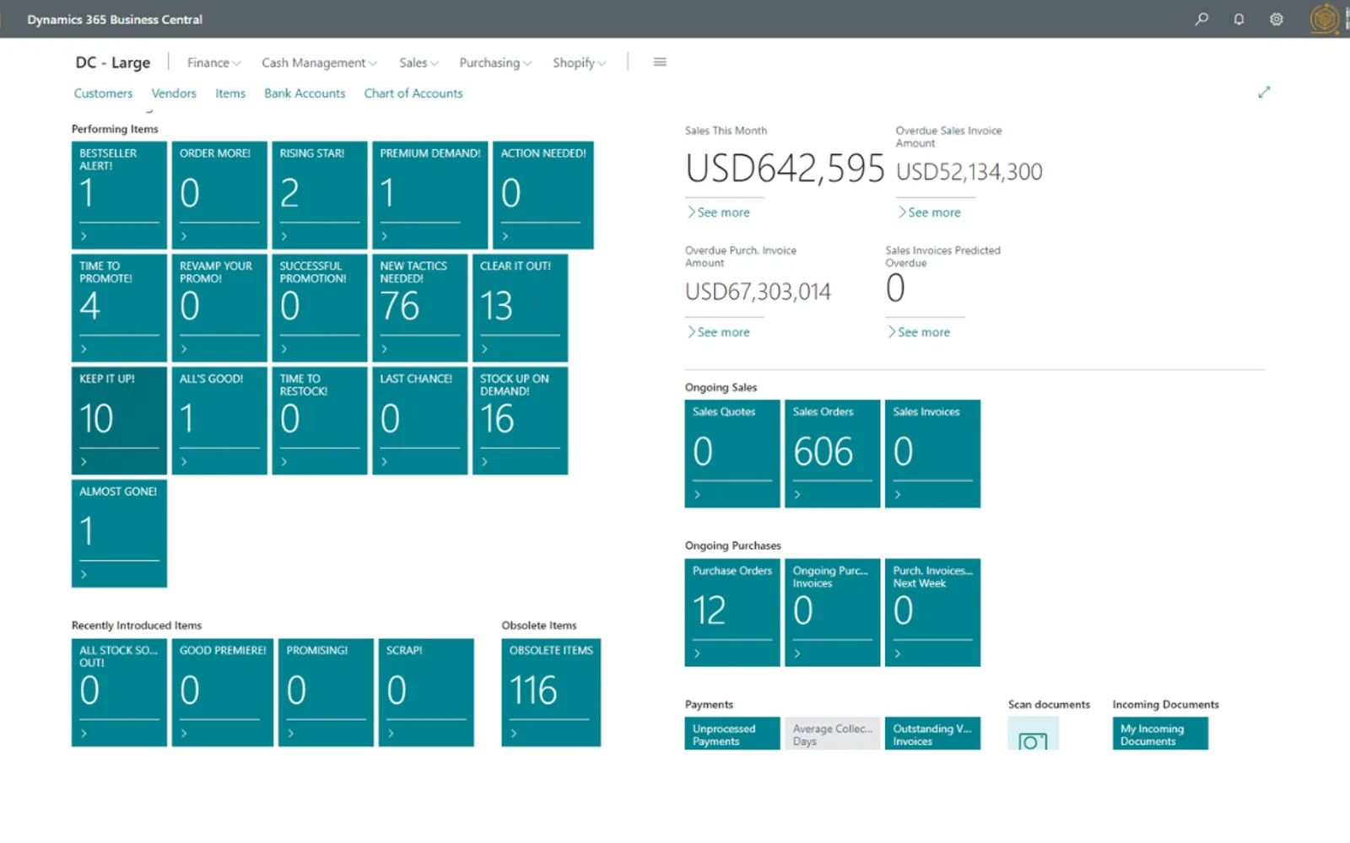Click the arrow in Scrap tile
Viewport: 1350px width, 843px height.
click(x=391, y=733)
